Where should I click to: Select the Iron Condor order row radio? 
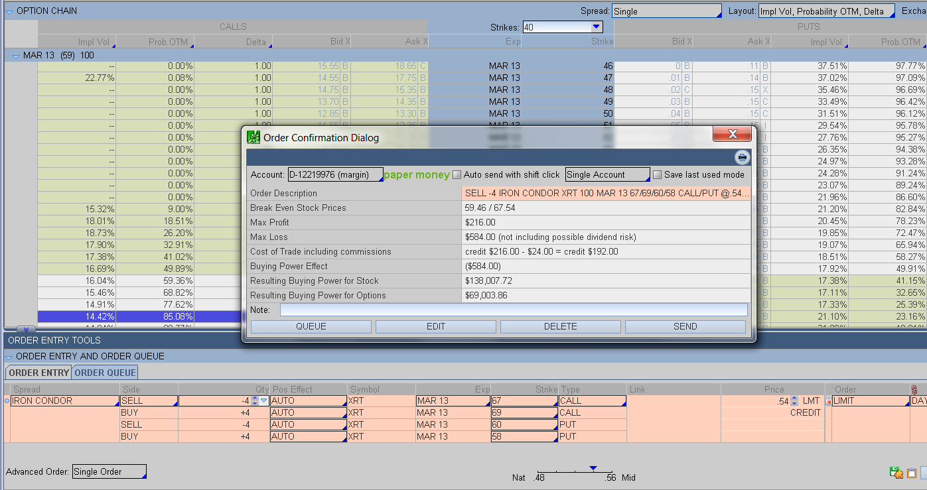click(x=7, y=401)
